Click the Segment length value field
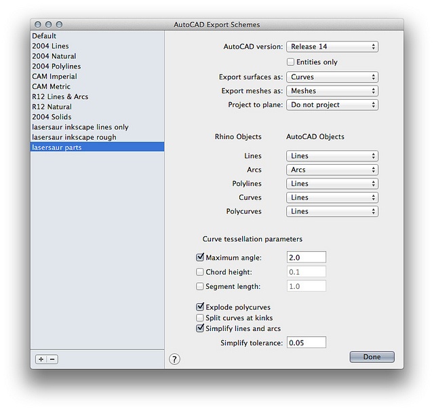Image resolution: width=434 pixels, height=411 pixels. click(307, 286)
